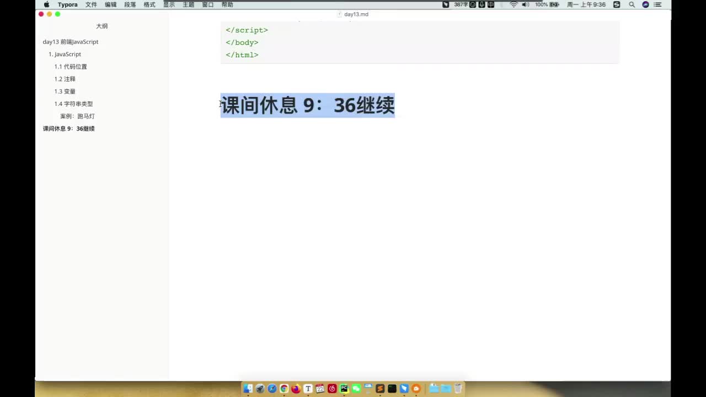
Task: Open Sublime Text from the Dock
Action: point(380,389)
